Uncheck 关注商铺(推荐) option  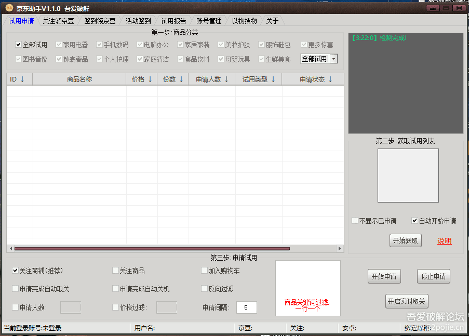click(15, 271)
